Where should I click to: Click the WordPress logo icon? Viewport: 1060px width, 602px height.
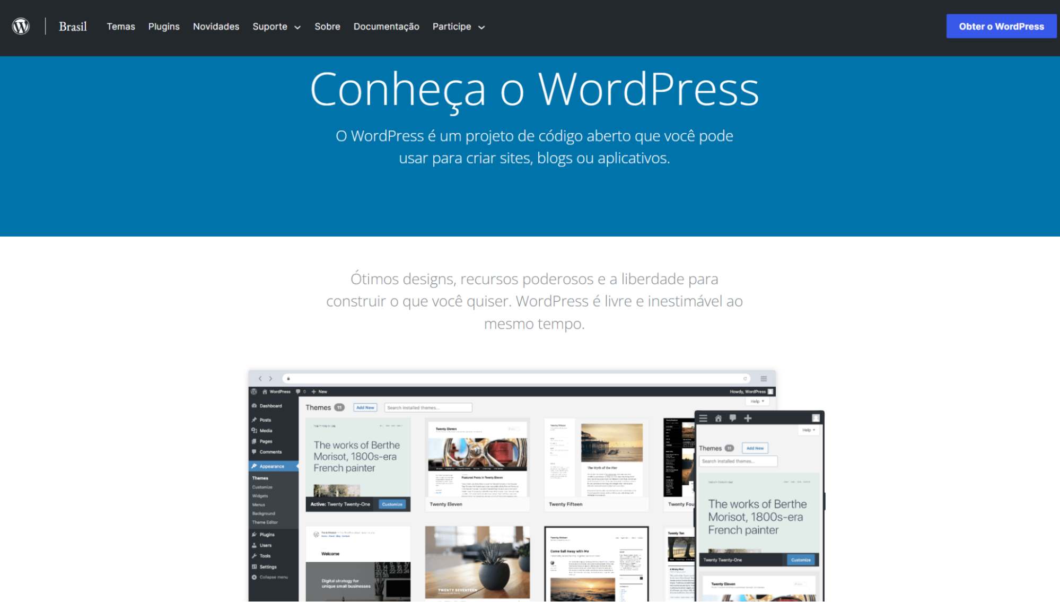[x=21, y=26]
